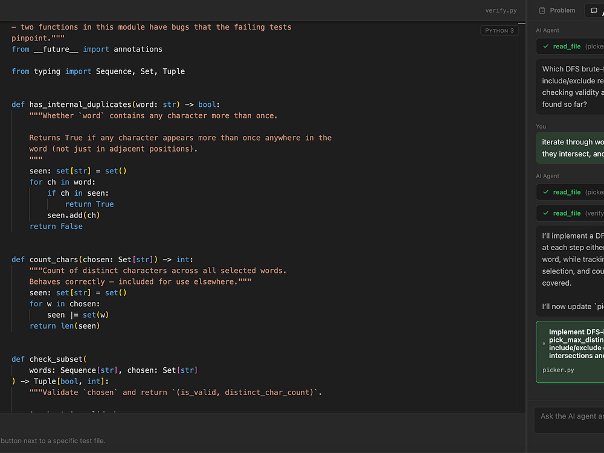This screenshot has width=604, height=453.
Task: Click the user message 'iterate through wo...'
Action: pos(570,148)
